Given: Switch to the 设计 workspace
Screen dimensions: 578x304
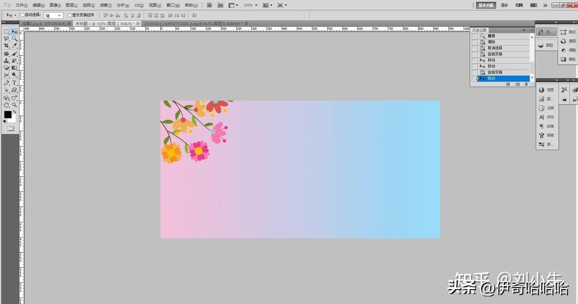Looking at the screenshot, I should tap(504, 5).
